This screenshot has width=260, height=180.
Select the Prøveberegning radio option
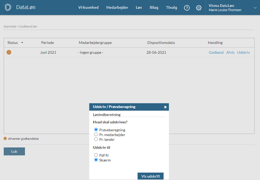96,130
